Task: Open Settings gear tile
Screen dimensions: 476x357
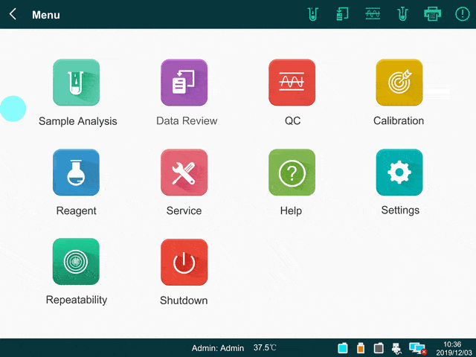Action: 399,173
